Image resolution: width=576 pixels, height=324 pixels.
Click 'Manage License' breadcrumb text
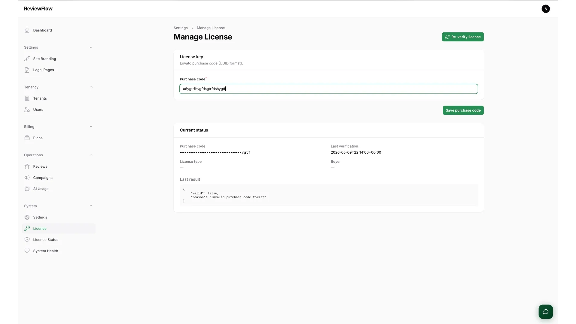211,28
